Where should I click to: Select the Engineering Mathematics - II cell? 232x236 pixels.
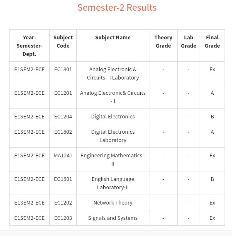(113, 159)
